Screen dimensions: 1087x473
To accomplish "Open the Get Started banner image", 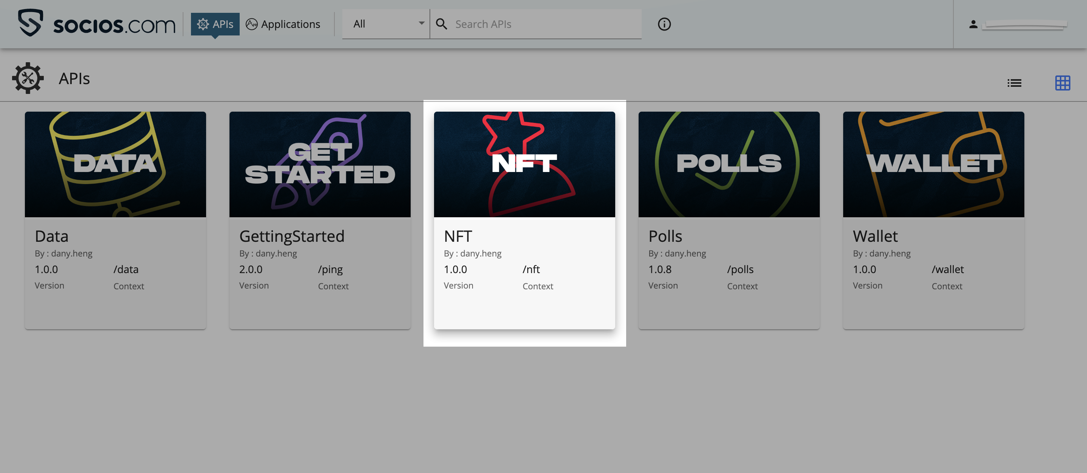I will coord(319,164).
